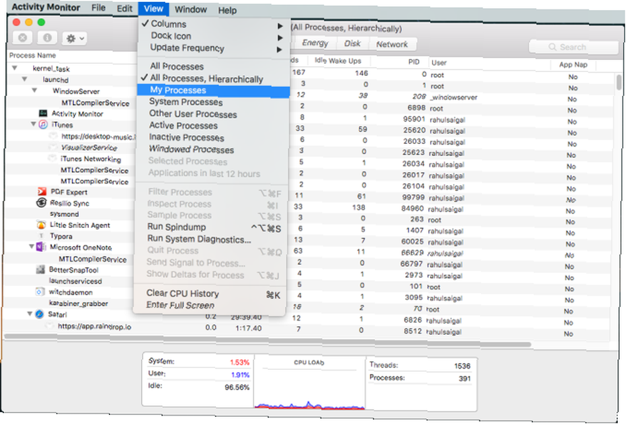
Task: Select the launchservicesd process row
Action: [x=76, y=281]
